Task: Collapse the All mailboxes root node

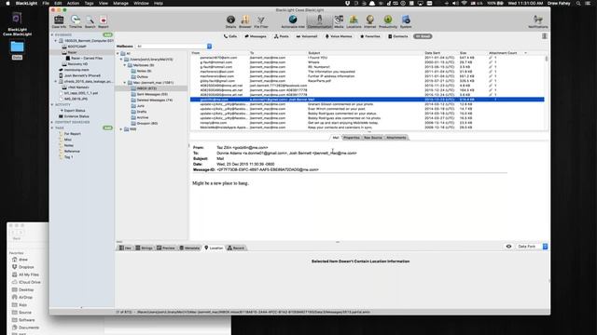Action: tap(118, 54)
